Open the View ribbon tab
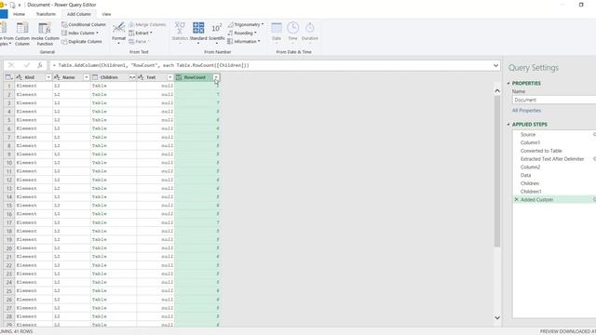Image resolution: width=596 pixels, height=335 pixels. coord(106,14)
